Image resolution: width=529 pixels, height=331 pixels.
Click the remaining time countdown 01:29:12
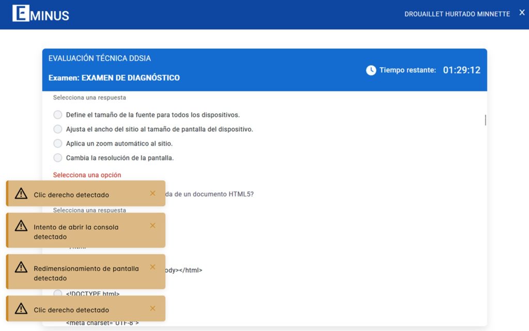coord(461,70)
